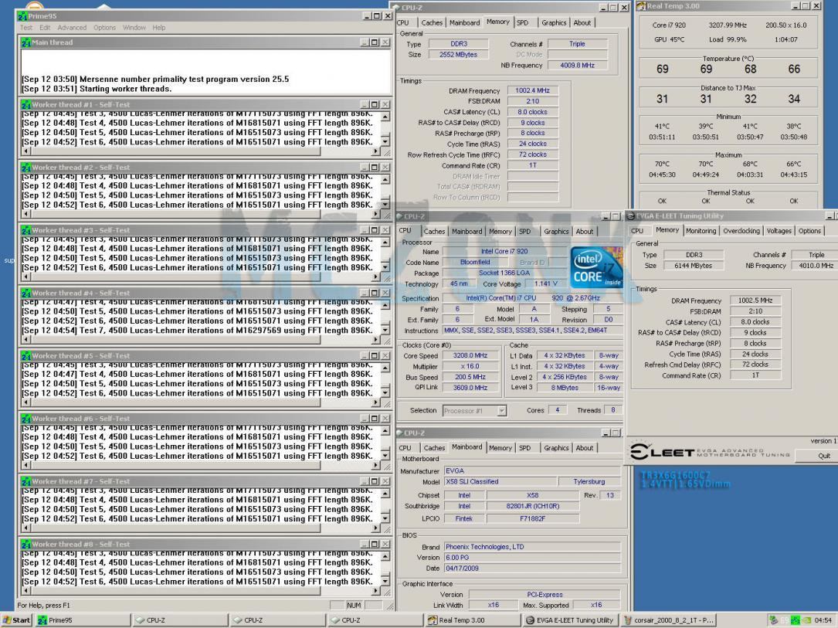Switch to Caches tab in top CPU-Z
This screenshot has height=628, width=838.
[x=431, y=22]
